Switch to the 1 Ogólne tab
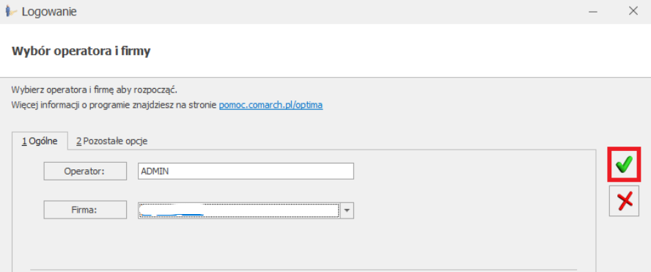 (40, 141)
